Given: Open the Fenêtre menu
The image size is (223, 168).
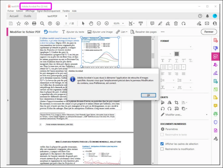Looking at the screenshot, I should 66,11.
